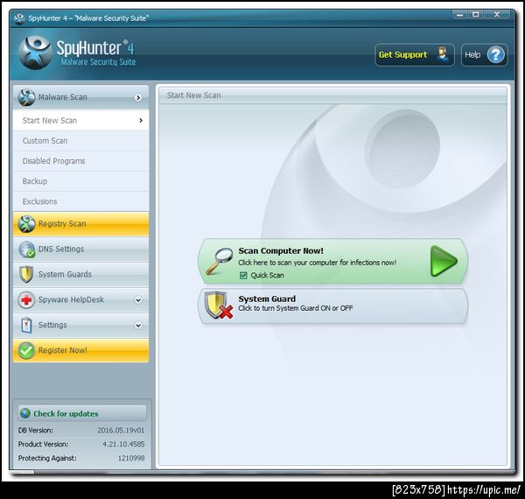Screen dimensions: 525x499
Task: Click the globe icon beside Check for updates
Action: point(25,413)
